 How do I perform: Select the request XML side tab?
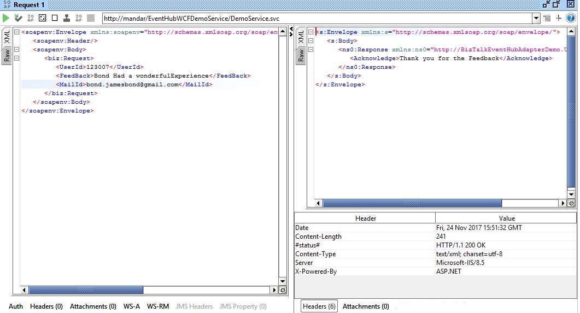tap(7, 37)
